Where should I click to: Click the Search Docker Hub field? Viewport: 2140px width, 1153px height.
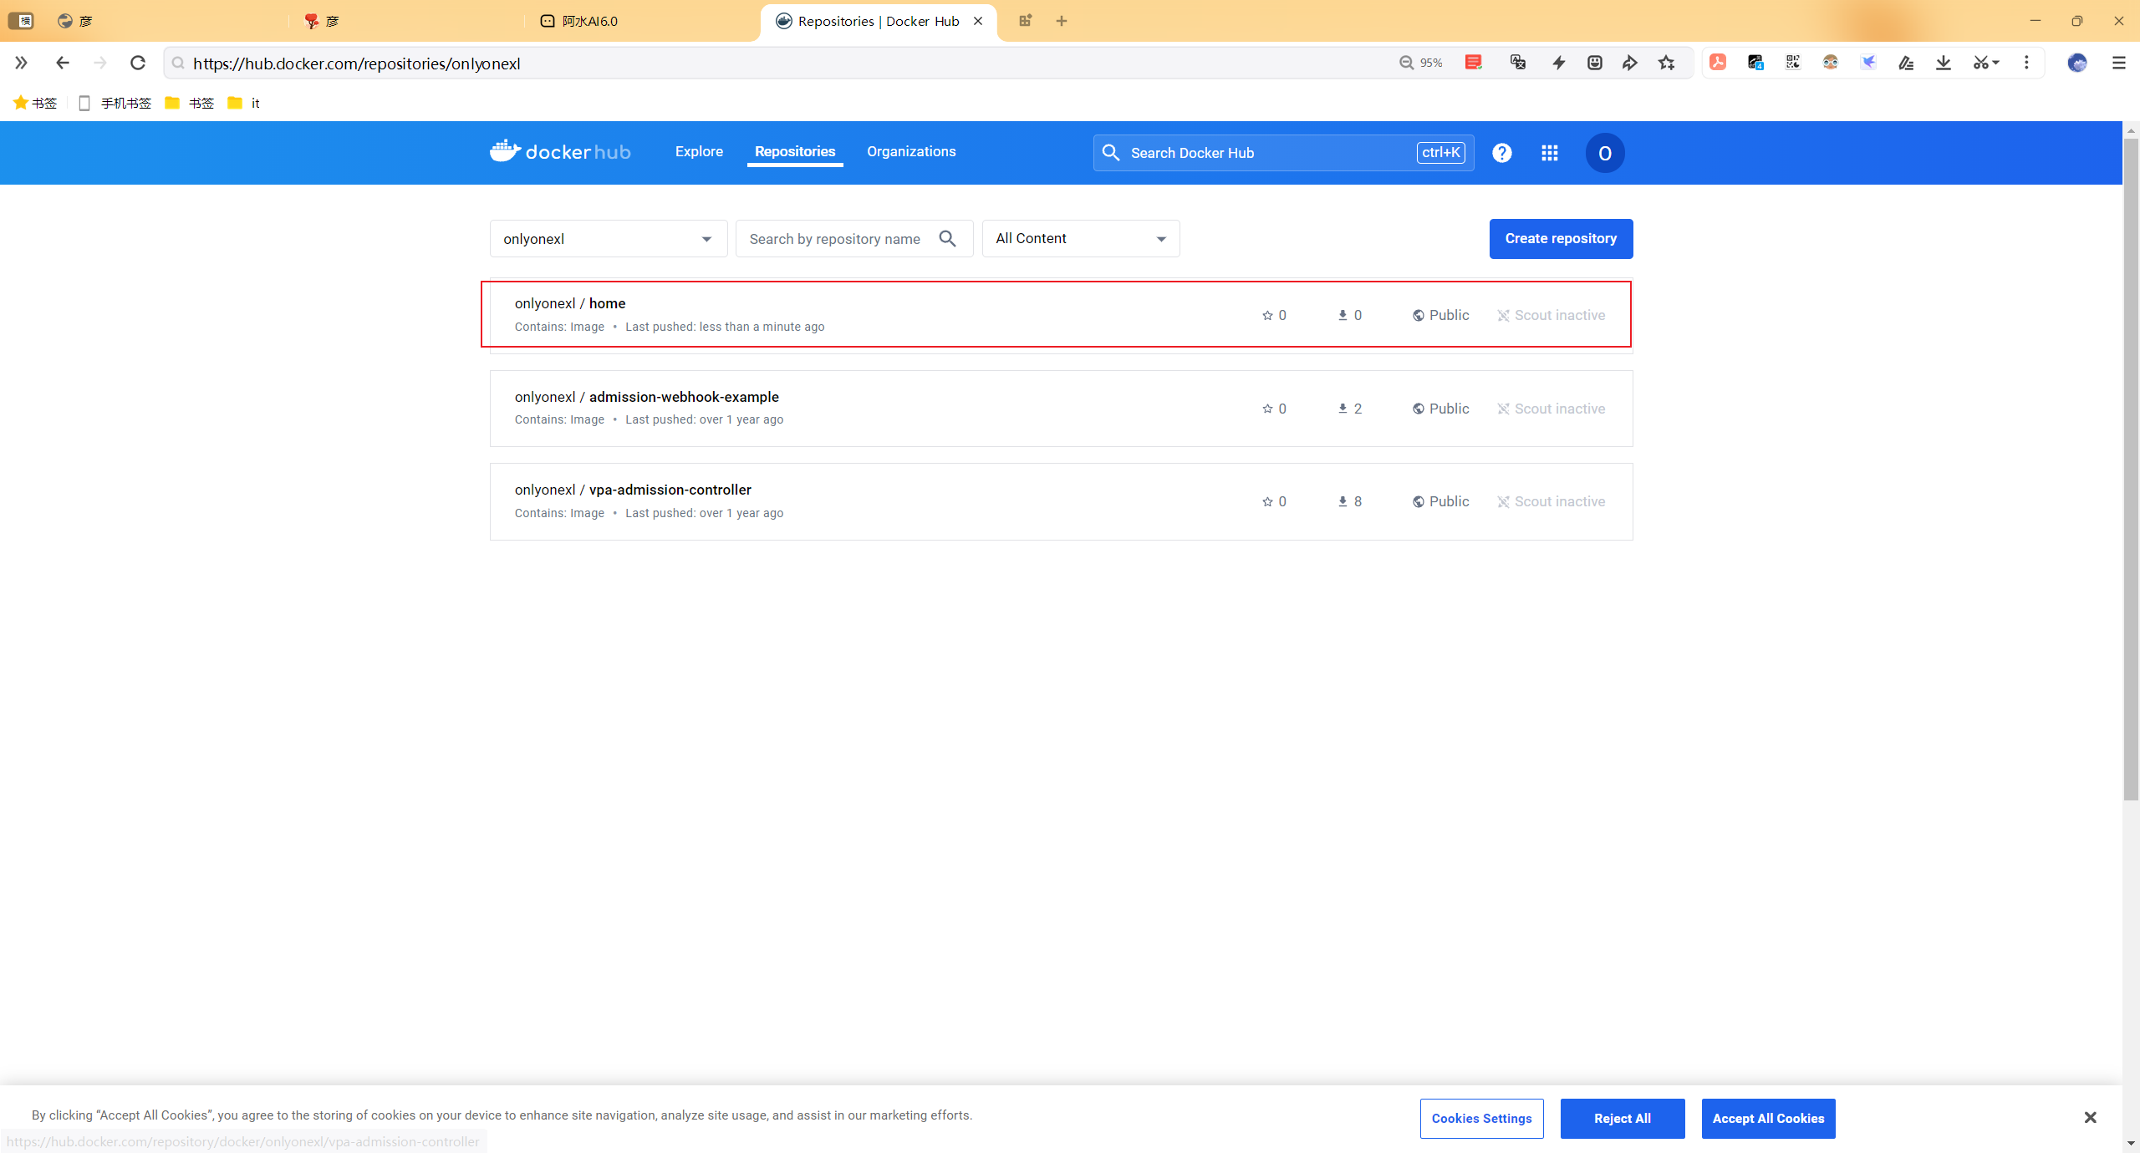pos(1283,153)
